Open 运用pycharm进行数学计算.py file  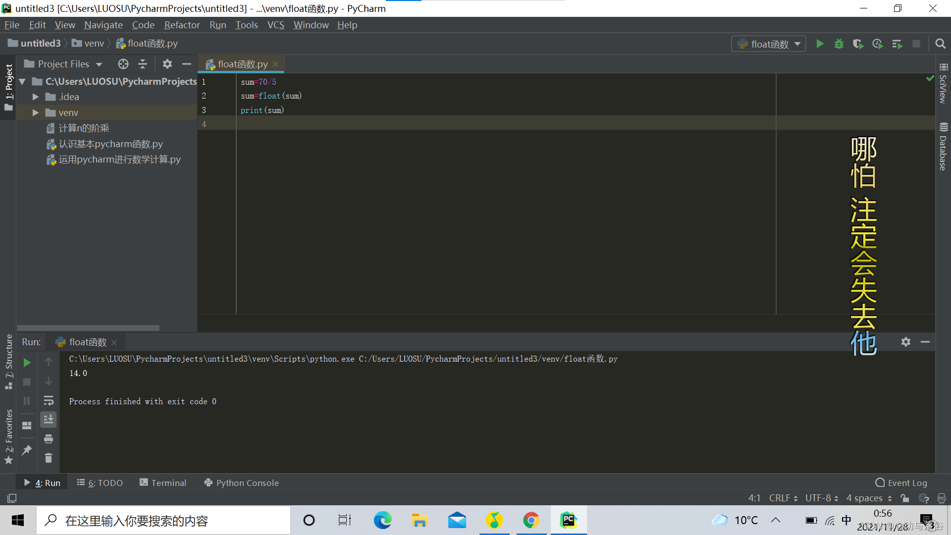119,160
